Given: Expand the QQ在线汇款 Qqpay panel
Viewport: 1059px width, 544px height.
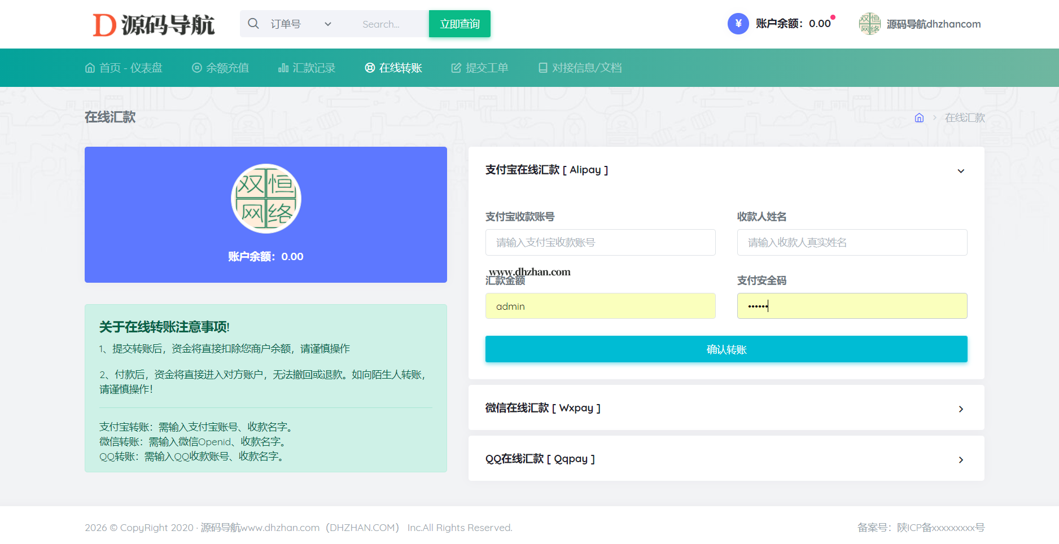Looking at the screenshot, I should (960, 459).
